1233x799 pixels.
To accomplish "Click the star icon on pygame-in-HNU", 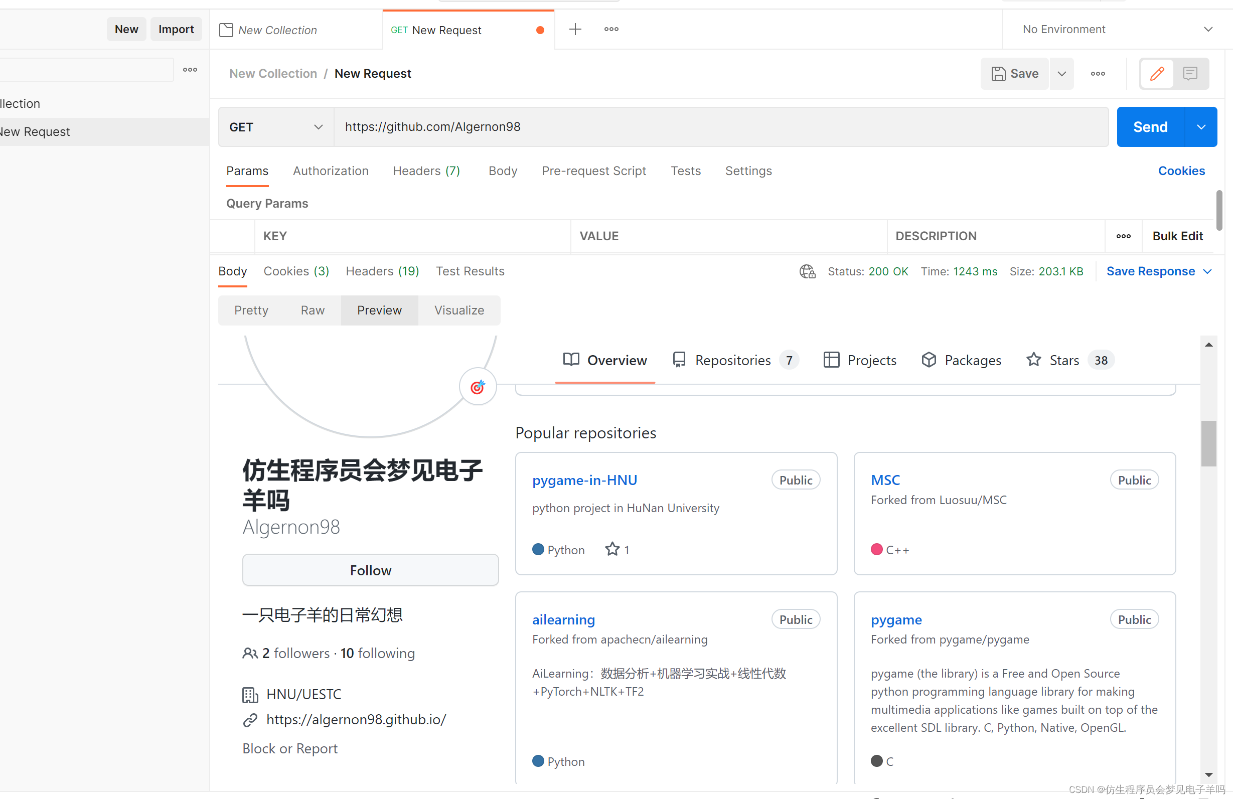I will (612, 549).
